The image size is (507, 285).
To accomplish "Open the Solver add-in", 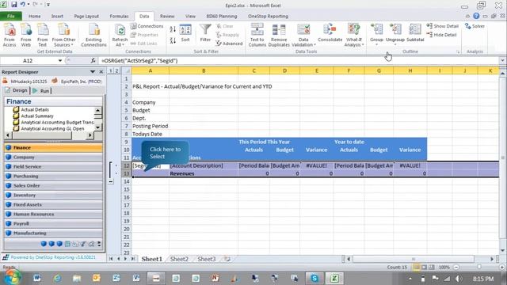I will pos(475,26).
